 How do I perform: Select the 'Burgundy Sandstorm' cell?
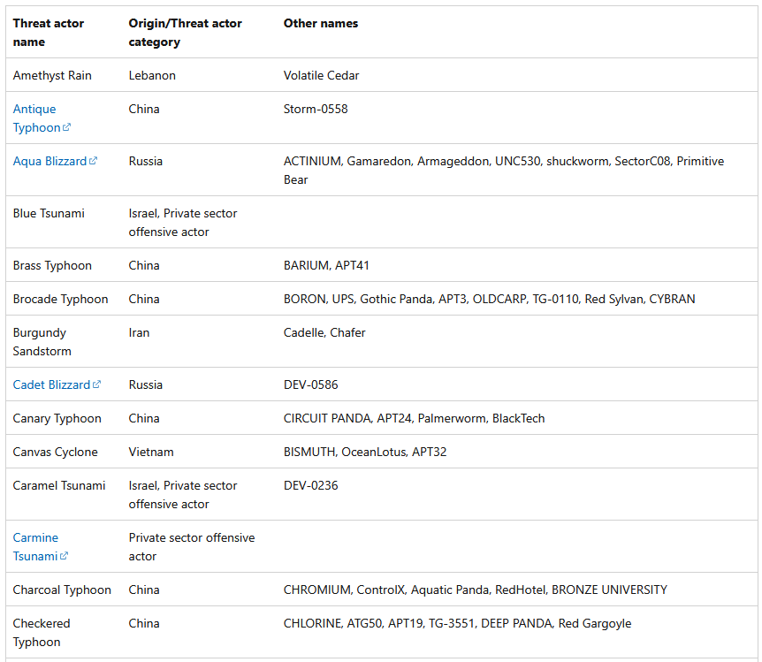click(x=42, y=342)
